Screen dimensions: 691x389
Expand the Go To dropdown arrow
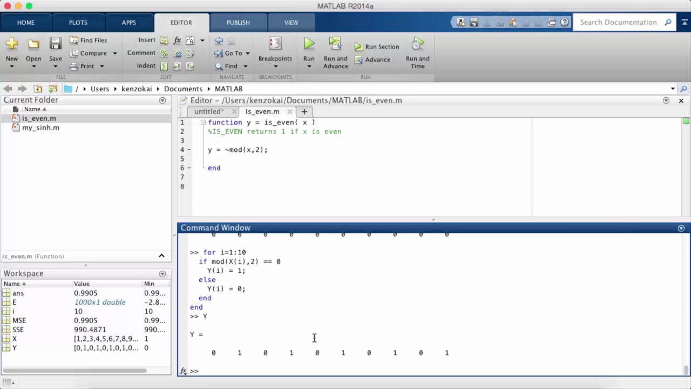(x=248, y=53)
